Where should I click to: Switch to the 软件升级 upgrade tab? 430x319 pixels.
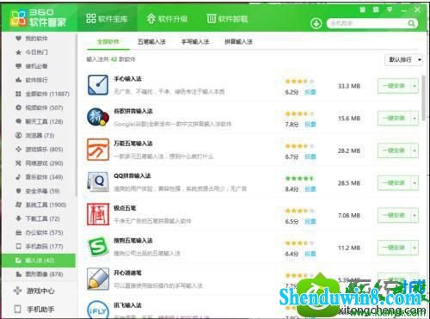click(x=167, y=19)
